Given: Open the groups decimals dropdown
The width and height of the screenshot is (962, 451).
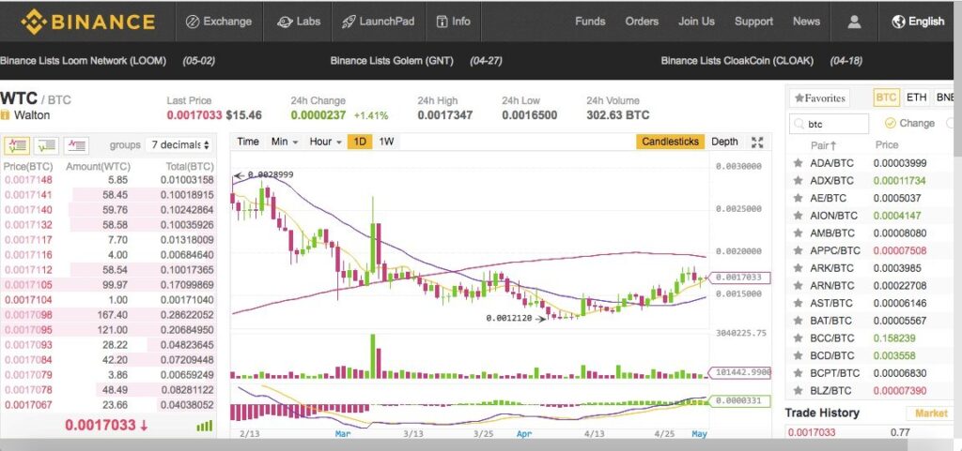Looking at the screenshot, I should [180, 145].
